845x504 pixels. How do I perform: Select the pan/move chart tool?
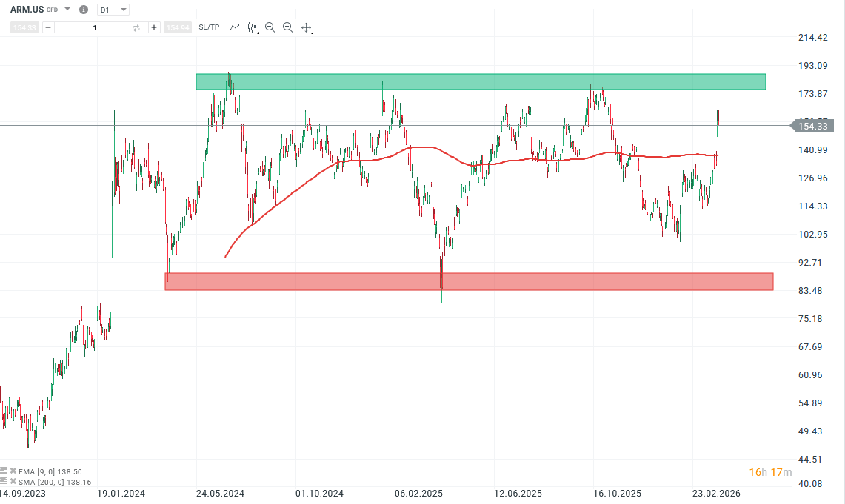click(306, 27)
